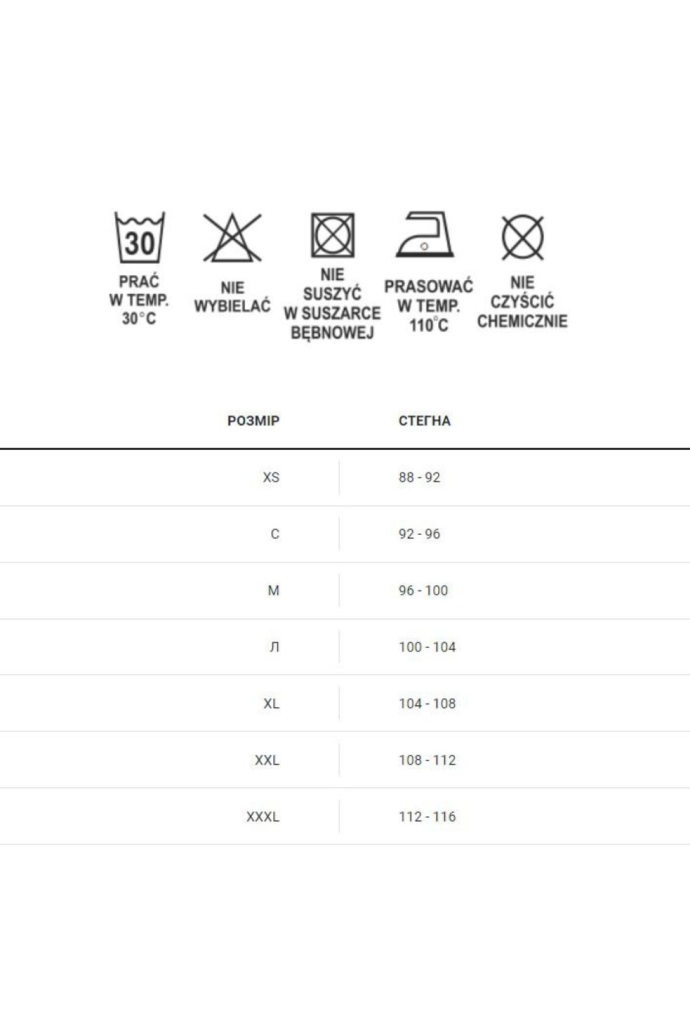The image size is (690, 1035).
Task: Click the 30 degree wash tub icon
Action: [x=139, y=237]
